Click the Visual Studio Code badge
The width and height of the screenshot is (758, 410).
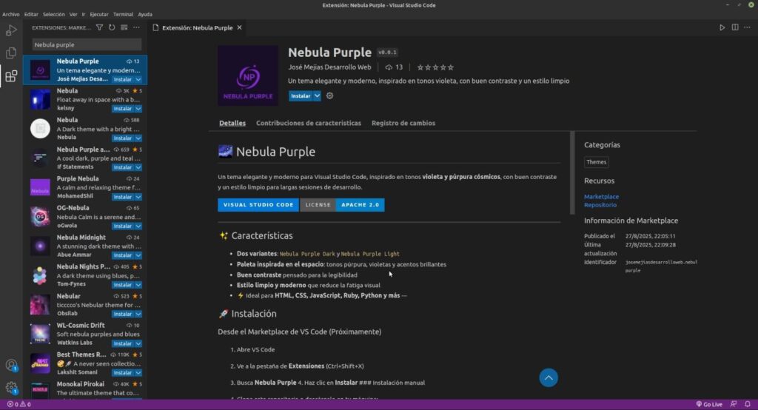pyautogui.click(x=258, y=204)
